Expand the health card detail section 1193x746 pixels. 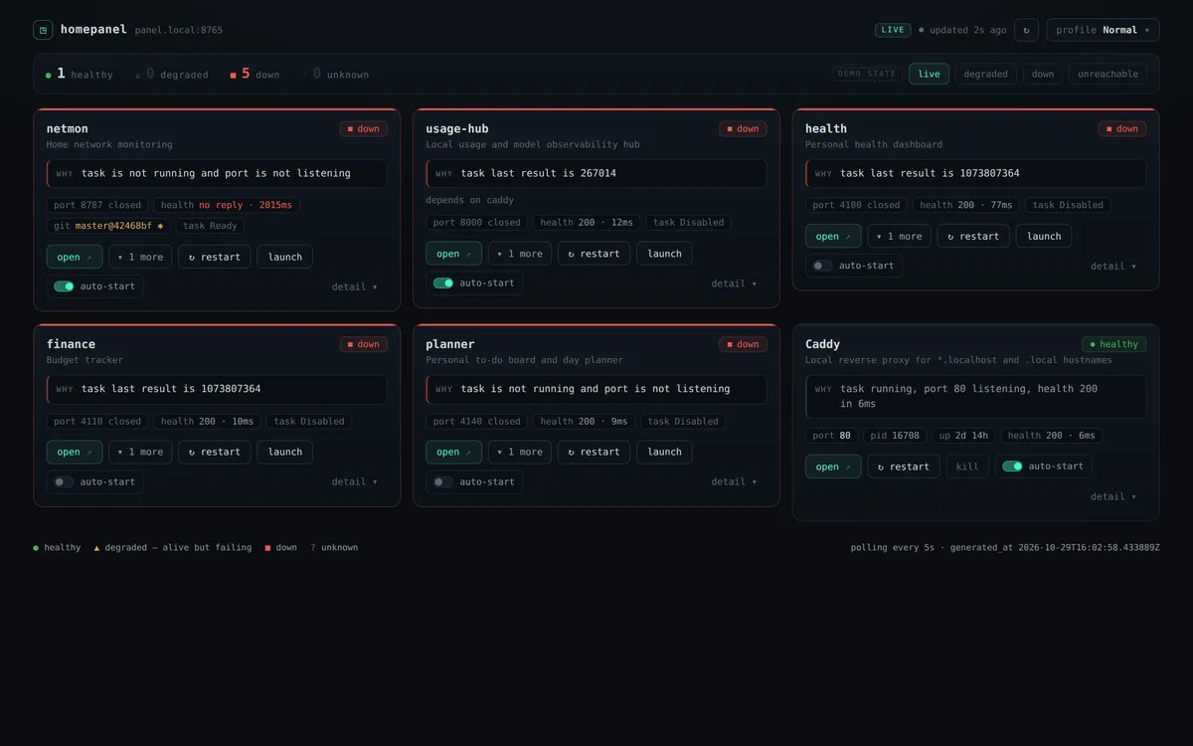[x=1113, y=266]
